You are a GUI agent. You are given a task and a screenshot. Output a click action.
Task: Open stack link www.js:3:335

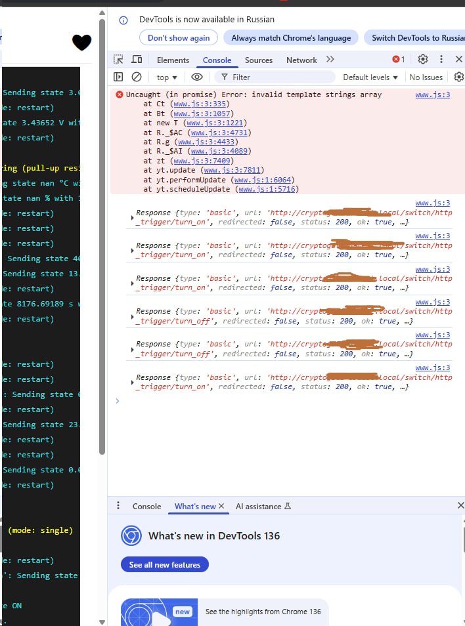click(200, 104)
